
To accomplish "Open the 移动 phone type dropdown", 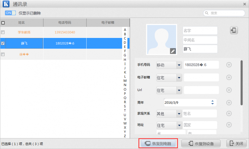I will tap(169, 65).
